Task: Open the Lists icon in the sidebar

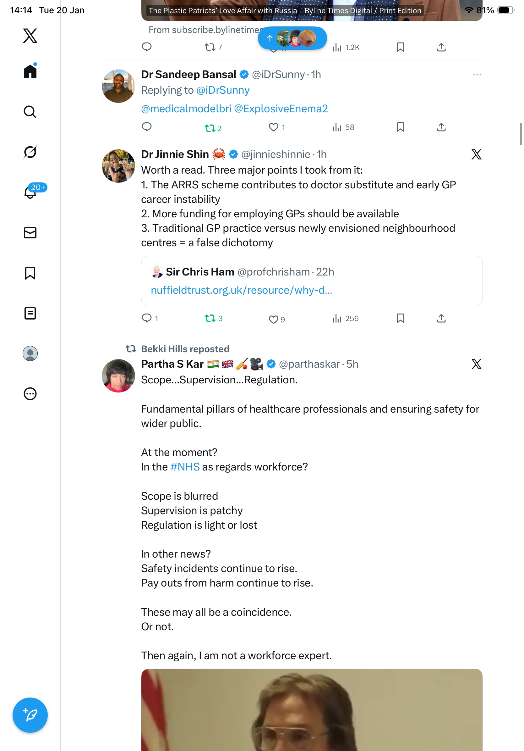Action: tap(30, 313)
